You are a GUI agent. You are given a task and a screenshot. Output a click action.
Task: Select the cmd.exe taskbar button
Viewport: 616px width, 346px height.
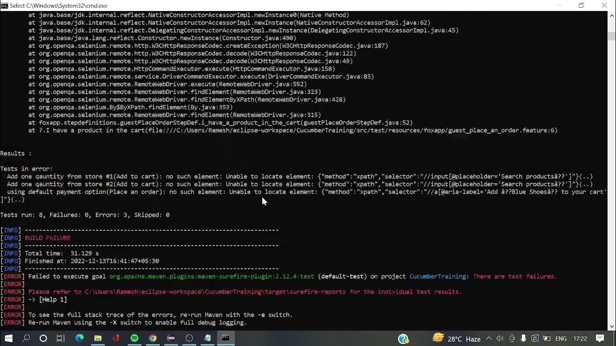[226, 338]
